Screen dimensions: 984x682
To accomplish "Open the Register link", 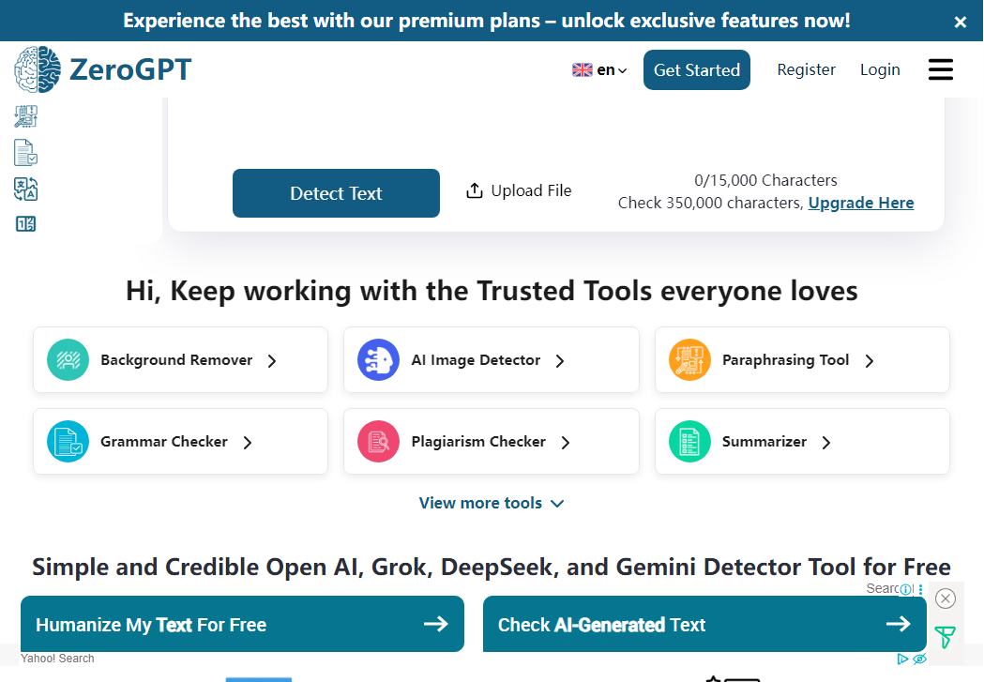I will (x=807, y=69).
